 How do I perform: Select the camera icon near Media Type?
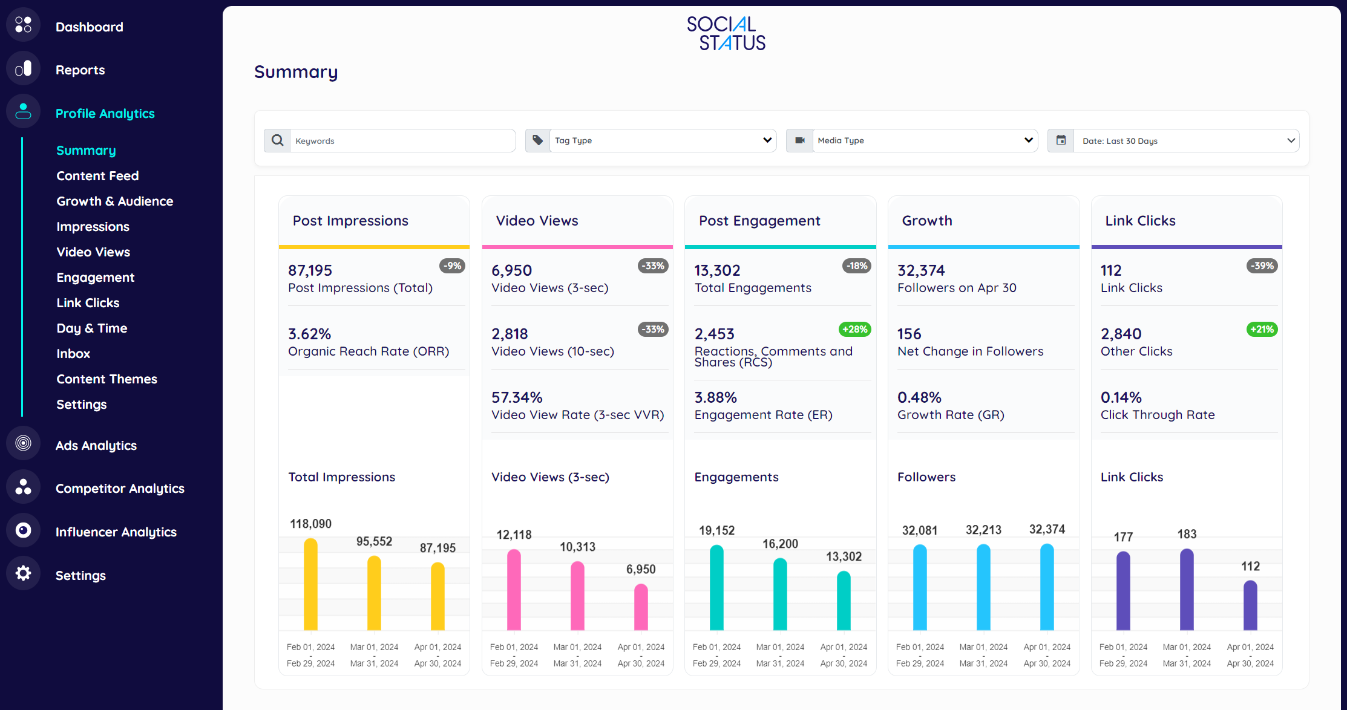click(x=799, y=140)
